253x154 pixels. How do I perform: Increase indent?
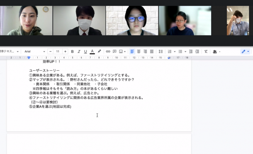pyautogui.click(x=197, y=52)
